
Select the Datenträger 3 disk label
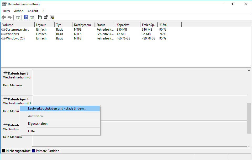(x=18, y=73)
